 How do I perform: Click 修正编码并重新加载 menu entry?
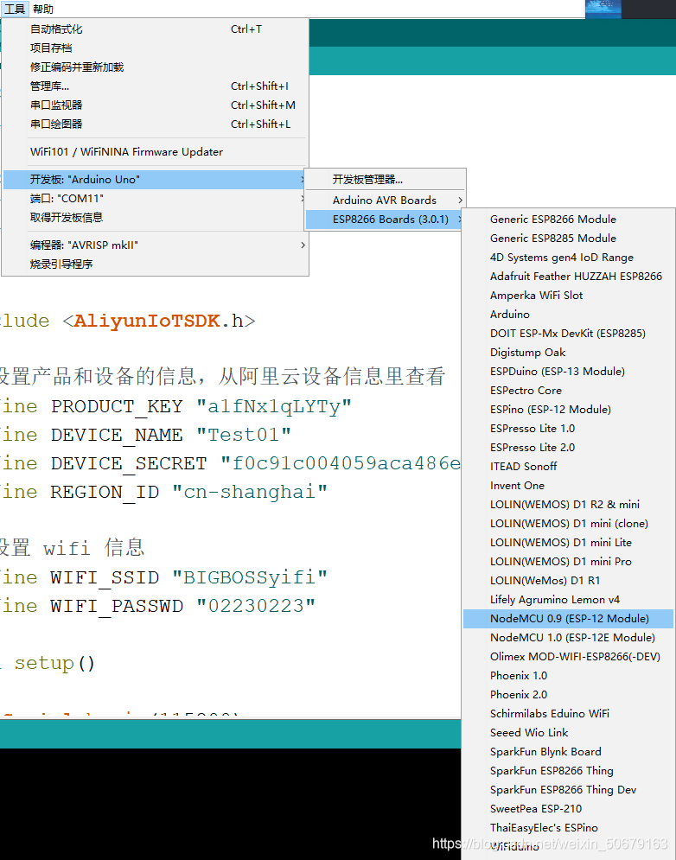pos(156,67)
